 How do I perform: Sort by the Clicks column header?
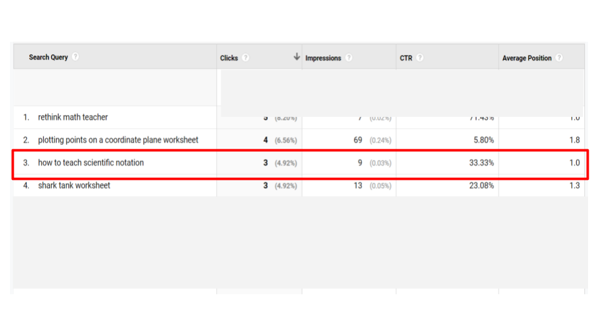[x=229, y=58]
